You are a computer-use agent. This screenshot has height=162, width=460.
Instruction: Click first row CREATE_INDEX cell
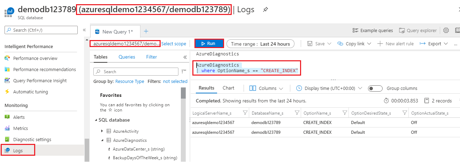[317, 123]
